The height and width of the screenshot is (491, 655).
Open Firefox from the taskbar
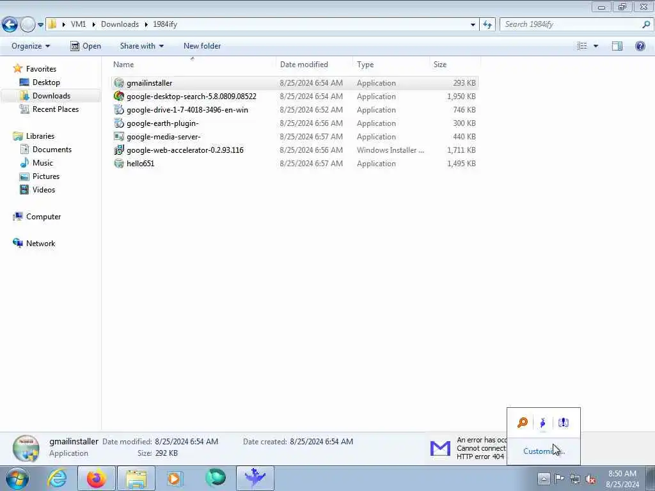(97, 478)
